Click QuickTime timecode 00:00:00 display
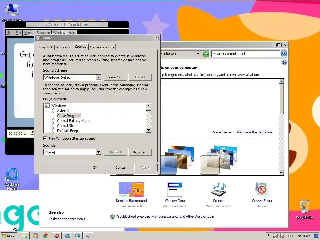 point(16,133)
